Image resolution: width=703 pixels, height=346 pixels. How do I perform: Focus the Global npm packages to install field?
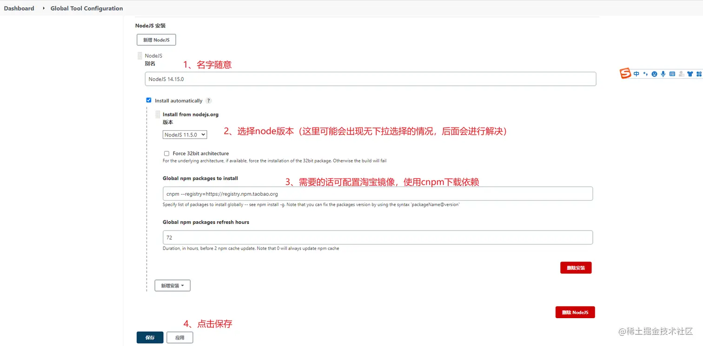[x=378, y=194]
